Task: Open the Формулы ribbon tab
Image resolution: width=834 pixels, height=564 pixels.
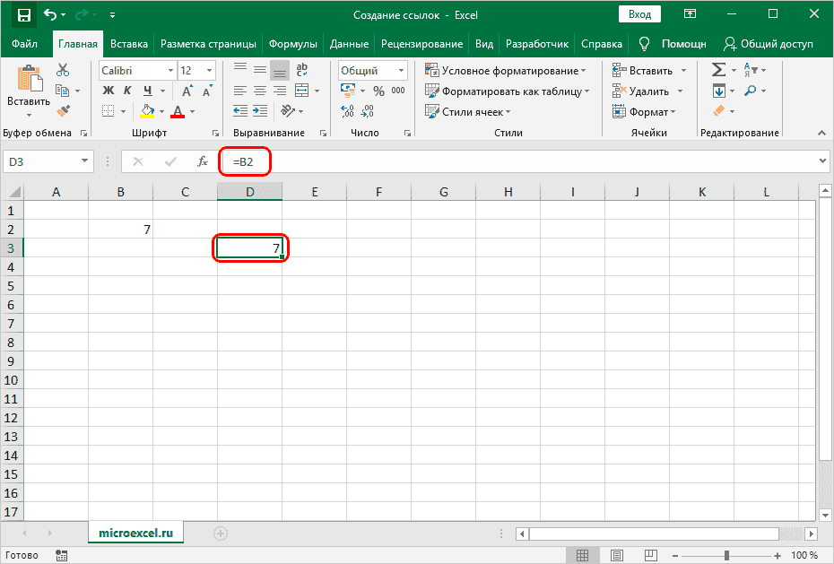Action: point(295,44)
